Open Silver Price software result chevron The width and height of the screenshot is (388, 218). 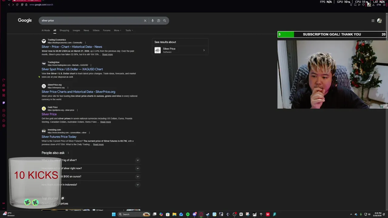204,50
